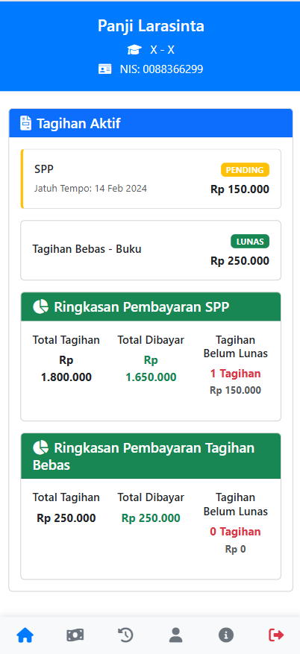The image size is (300, 654).
Task: Click the document icon beside Tagihan Aktif
Action: coord(25,124)
